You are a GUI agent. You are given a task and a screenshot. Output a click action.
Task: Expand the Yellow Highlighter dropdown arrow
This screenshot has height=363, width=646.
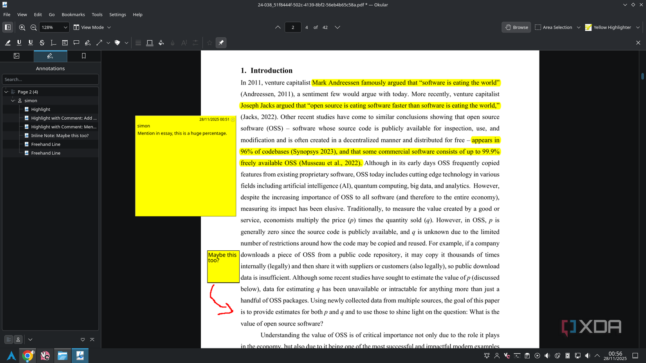pyautogui.click(x=638, y=27)
